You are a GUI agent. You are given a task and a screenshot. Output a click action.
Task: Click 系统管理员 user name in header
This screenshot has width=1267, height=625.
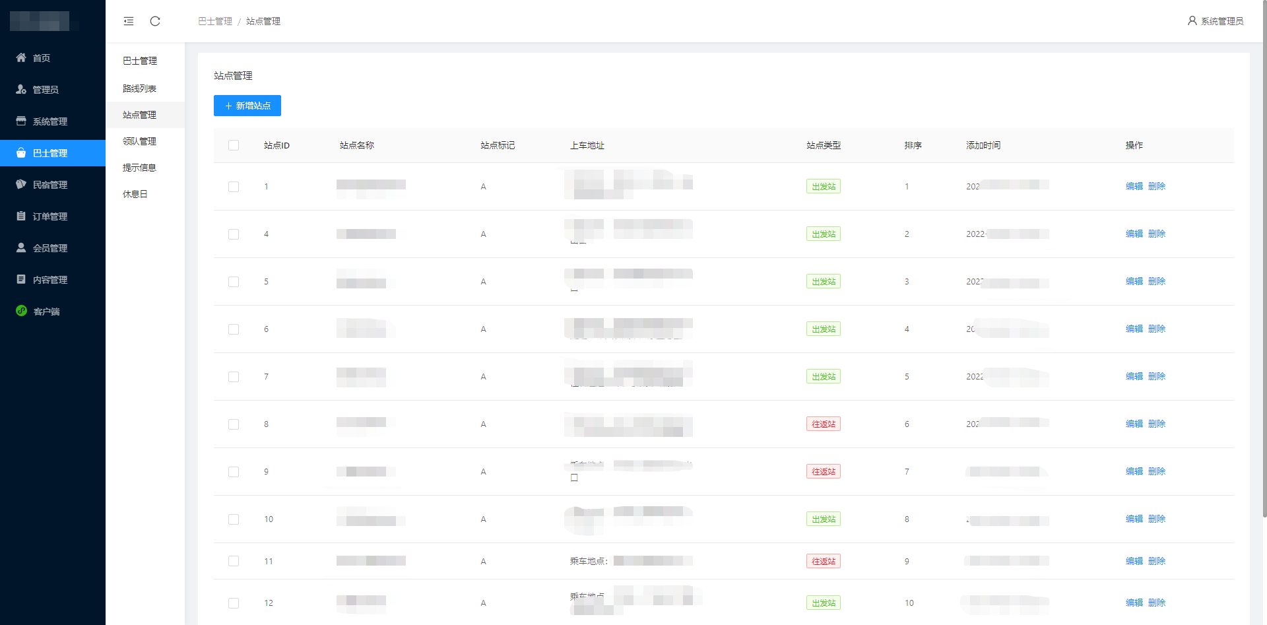pos(1222,21)
